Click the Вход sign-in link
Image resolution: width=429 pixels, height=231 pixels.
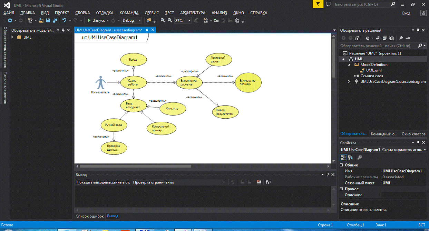pos(406,13)
